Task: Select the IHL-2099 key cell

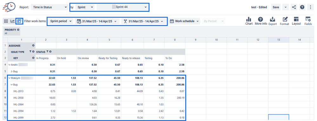Action: coord(22,118)
